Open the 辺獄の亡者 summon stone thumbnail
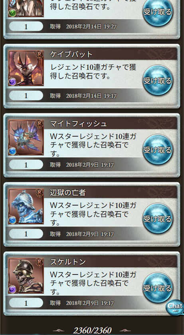 (x=26, y=206)
